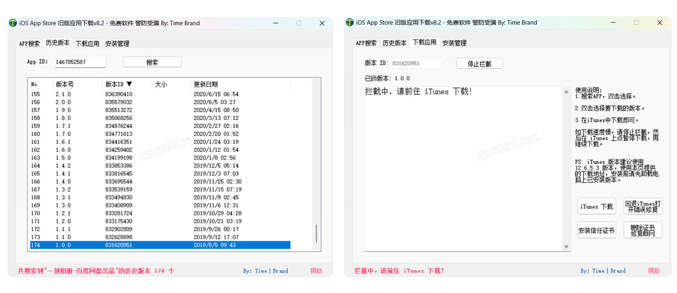The height and width of the screenshot is (293, 677).
Task: Click the 停止拦截 button
Action: [x=480, y=64]
